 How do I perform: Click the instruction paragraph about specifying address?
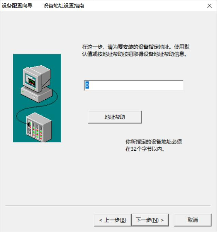[x=136, y=50]
